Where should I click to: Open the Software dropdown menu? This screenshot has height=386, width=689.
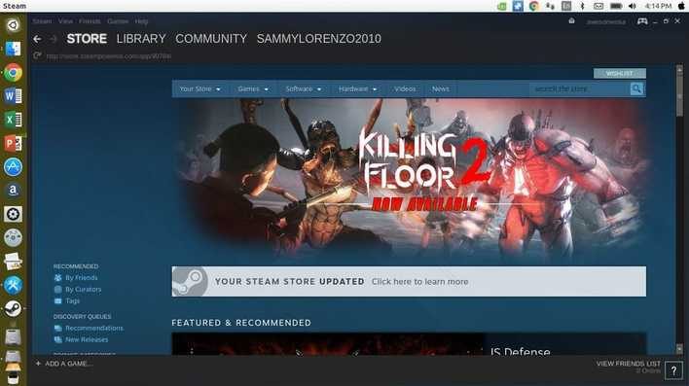(x=304, y=88)
